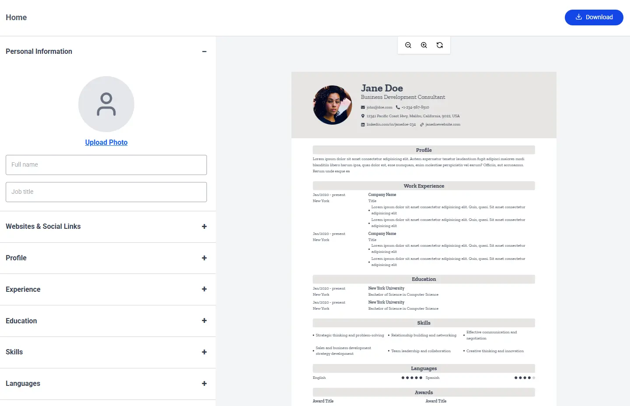630x406 pixels.
Task: Expand Languages using its plus icon
Action: point(204,384)
